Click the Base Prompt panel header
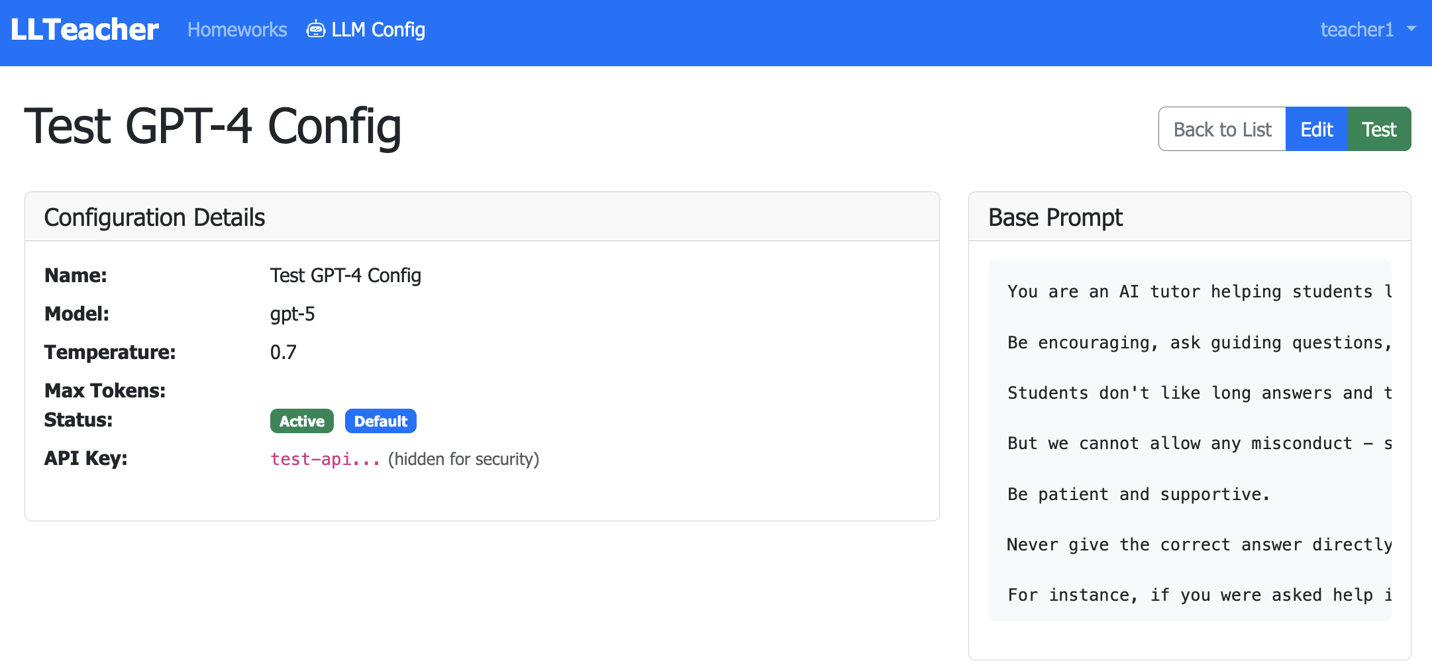1432x669 pixels. pyautogui.click(x=1056, y=217)
